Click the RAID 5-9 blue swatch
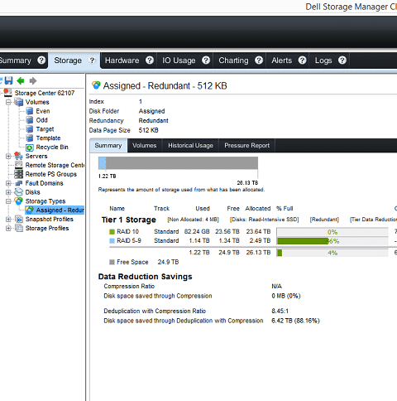Viewport: 397px width, 401px height. (x=112, y=241)
